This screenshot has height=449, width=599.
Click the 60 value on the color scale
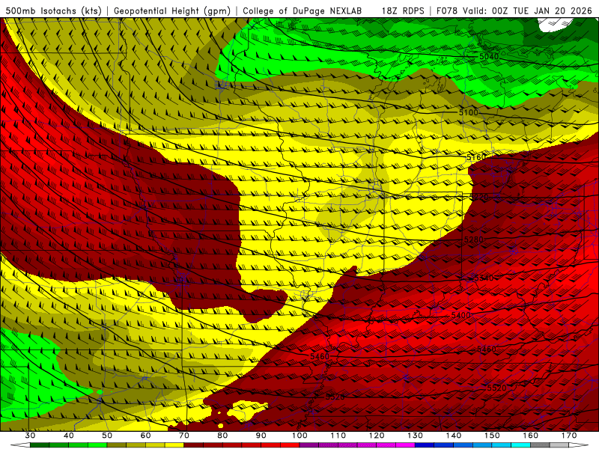tap(145, 436)
